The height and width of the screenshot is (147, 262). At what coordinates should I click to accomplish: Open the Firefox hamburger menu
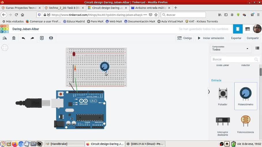point(258,15)
